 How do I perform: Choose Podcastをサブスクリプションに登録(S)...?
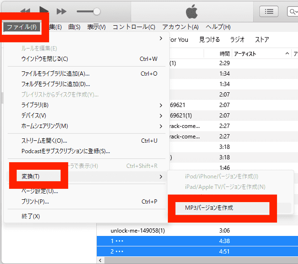(87, 151)
